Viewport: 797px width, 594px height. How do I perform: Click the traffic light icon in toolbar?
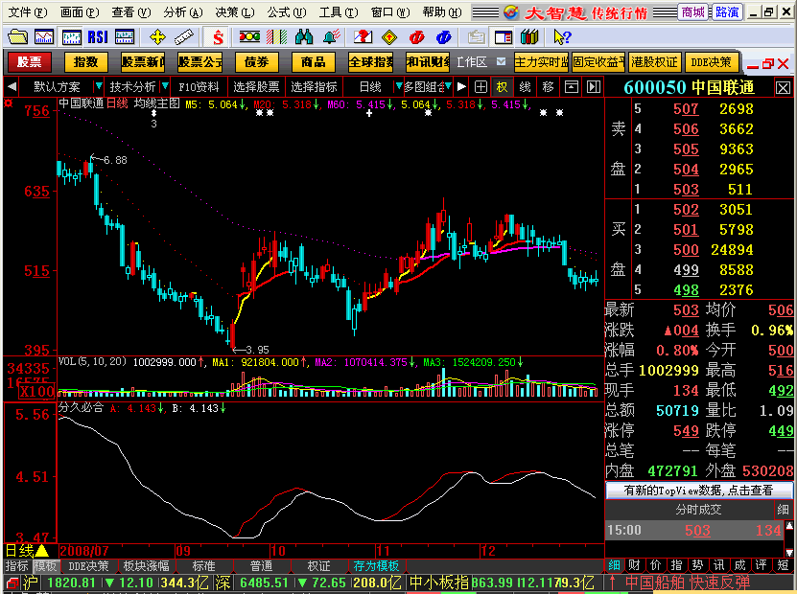tap(249, 37)
